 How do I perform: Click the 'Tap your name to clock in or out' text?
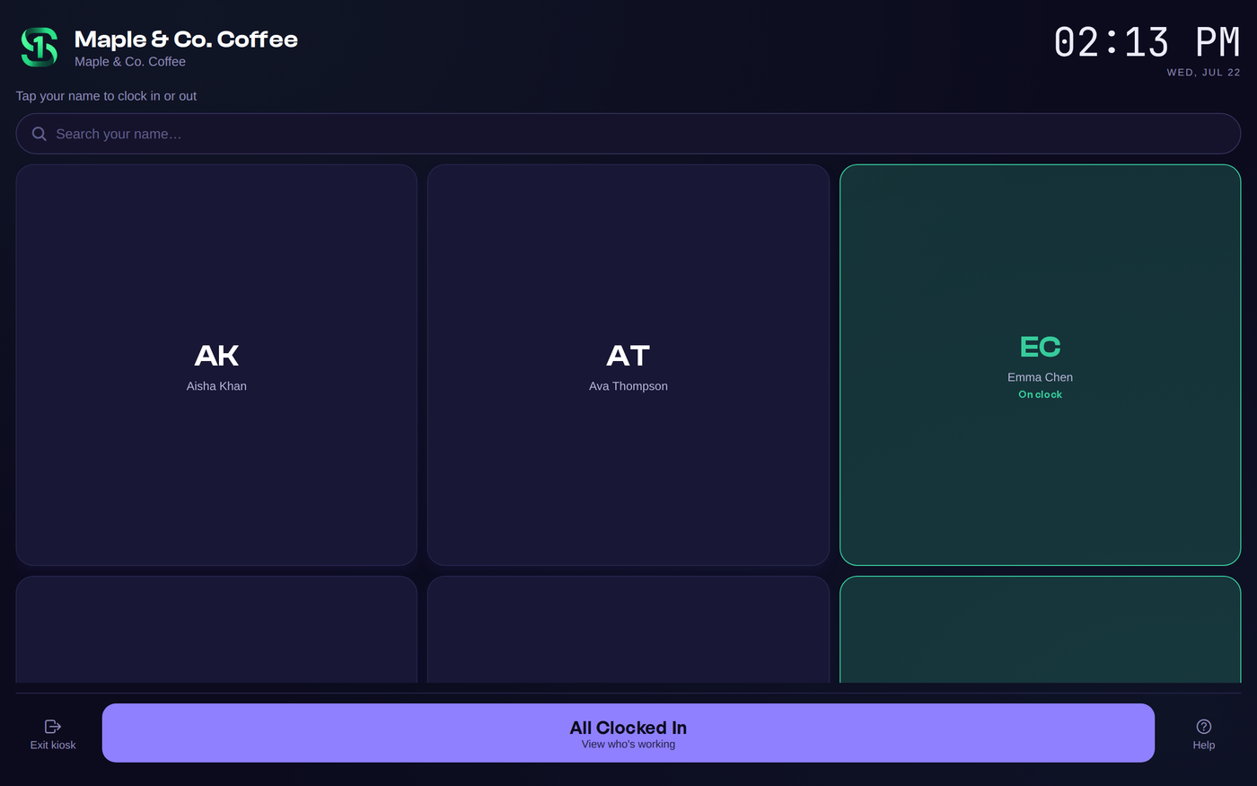coord(106,96)
